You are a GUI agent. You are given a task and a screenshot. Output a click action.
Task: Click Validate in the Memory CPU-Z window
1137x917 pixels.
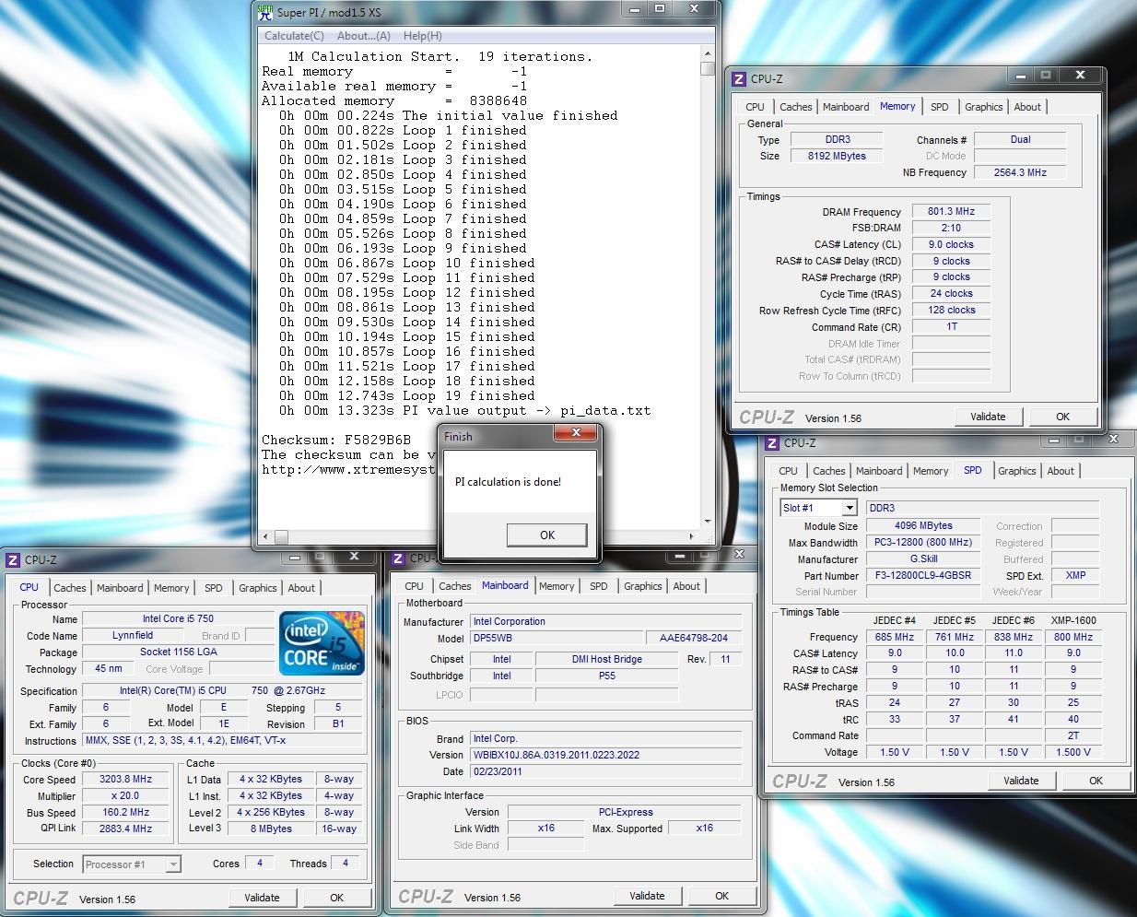coord(988,417)
